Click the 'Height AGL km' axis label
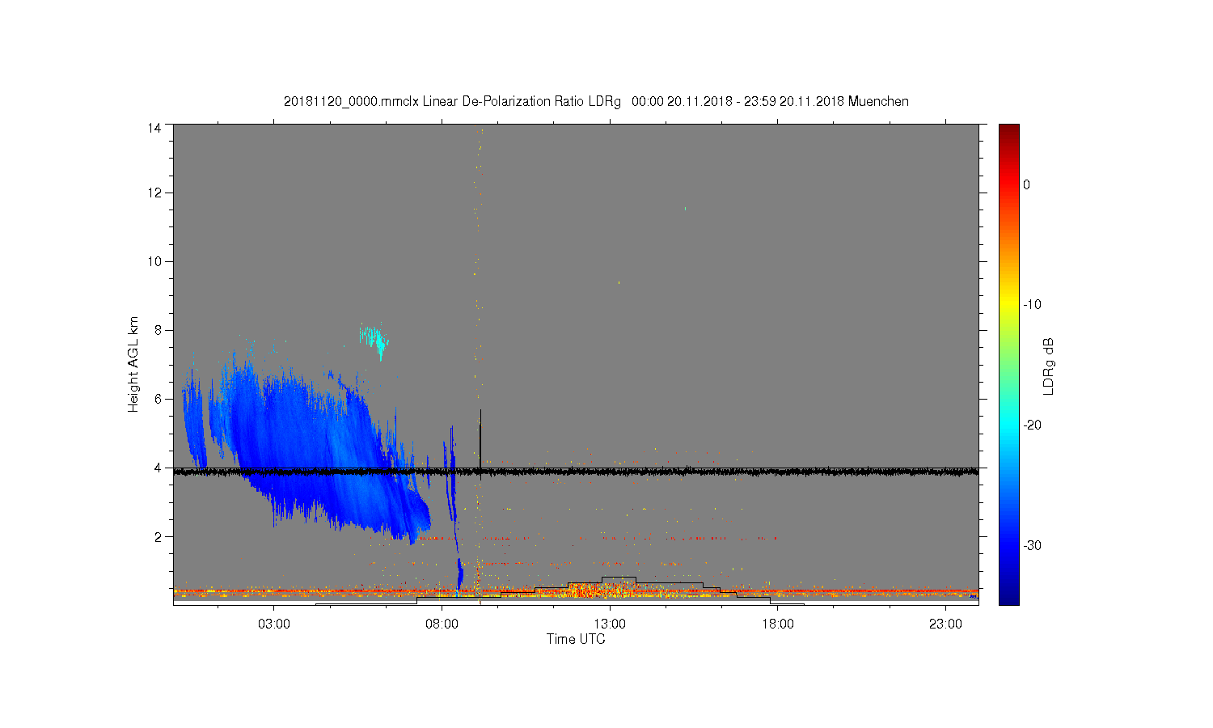1213x728 pixels. point(133,364)
